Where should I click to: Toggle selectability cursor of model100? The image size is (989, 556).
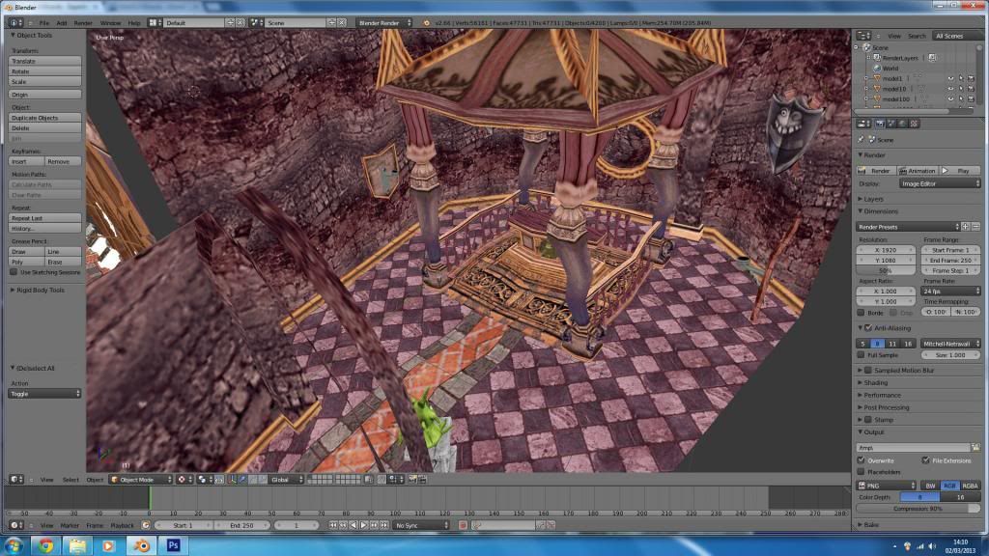coord(961,99)
